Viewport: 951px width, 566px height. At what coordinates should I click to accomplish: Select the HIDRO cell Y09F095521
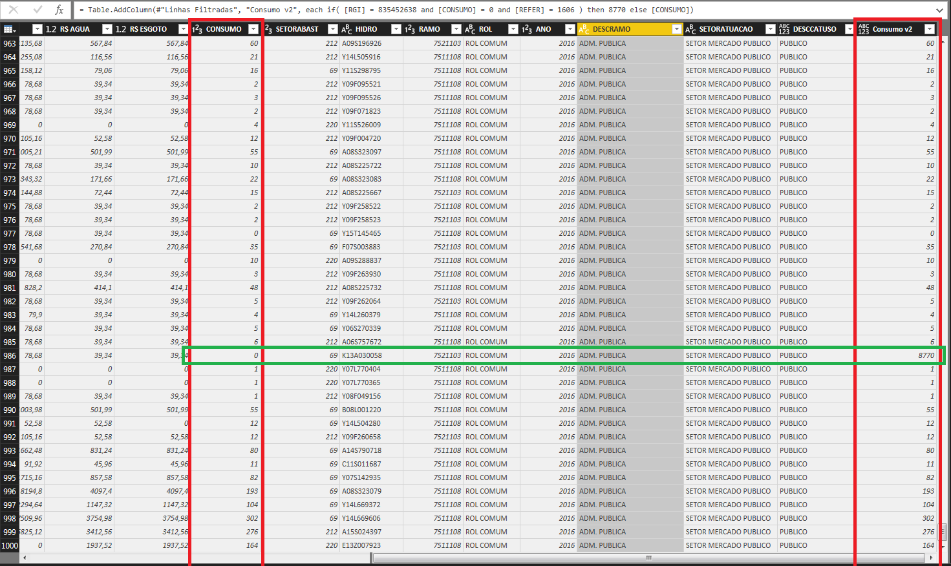tap(372, 84)
